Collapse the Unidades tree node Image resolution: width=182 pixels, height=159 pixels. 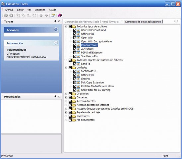(66, 68)
